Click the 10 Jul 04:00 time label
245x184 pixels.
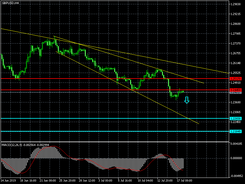[x=145, y=180]
